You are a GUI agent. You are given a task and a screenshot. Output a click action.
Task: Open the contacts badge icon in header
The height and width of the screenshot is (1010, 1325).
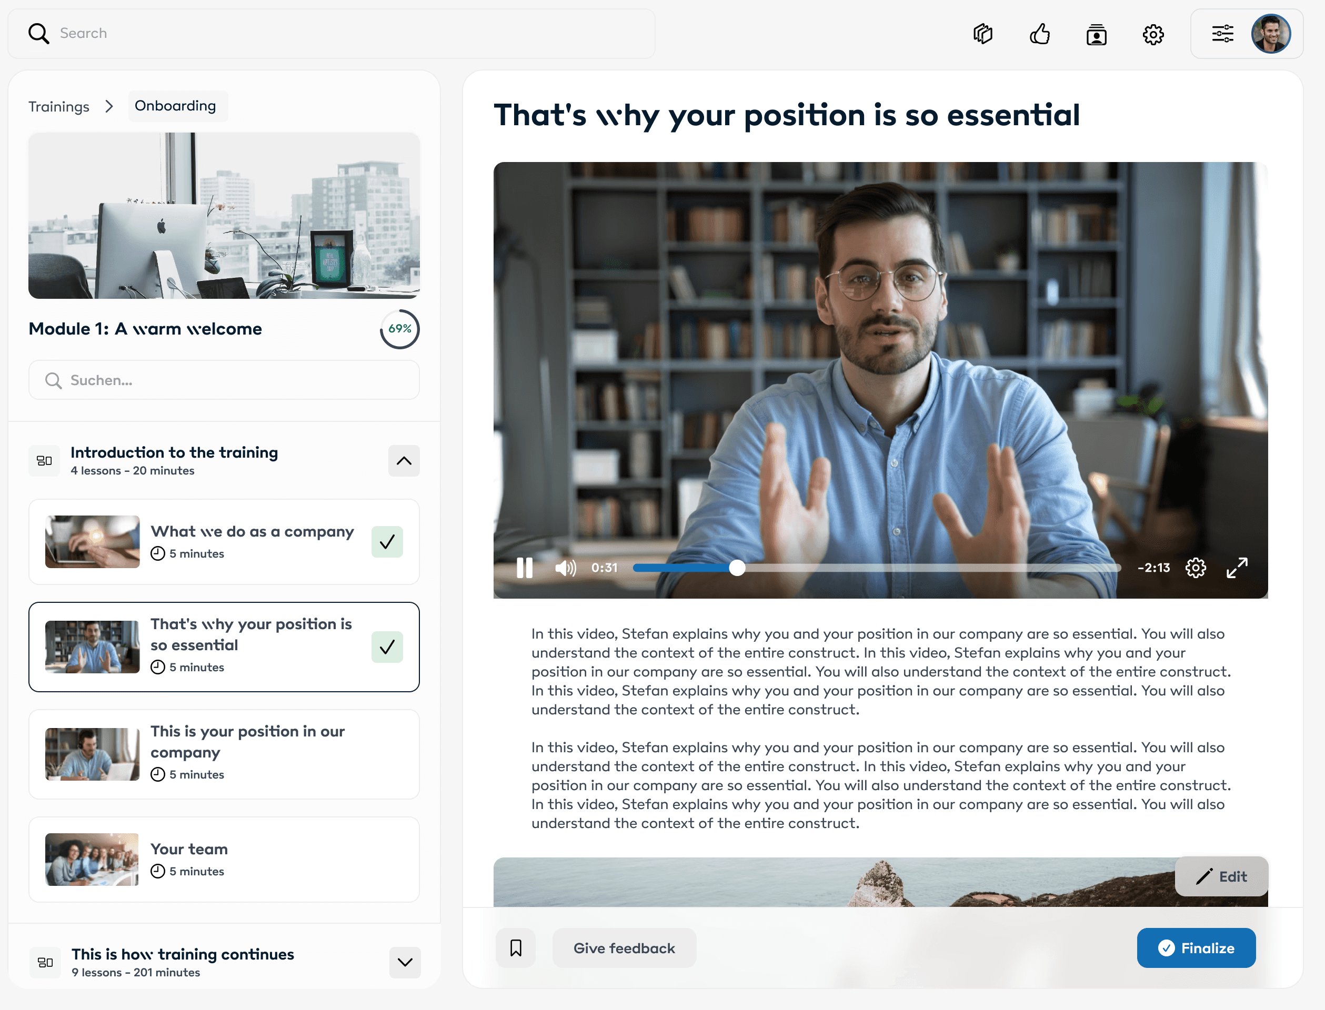click(1097, 34)
